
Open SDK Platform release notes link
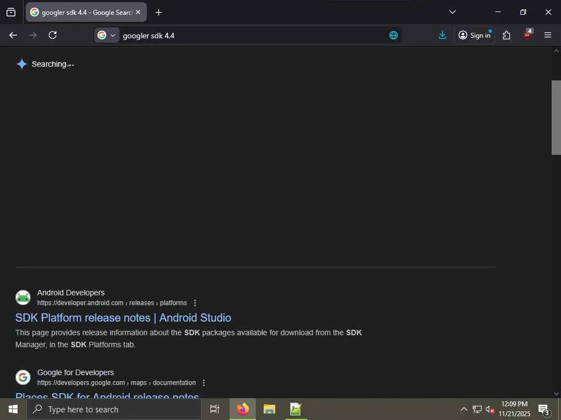click(x=123, y=318)
